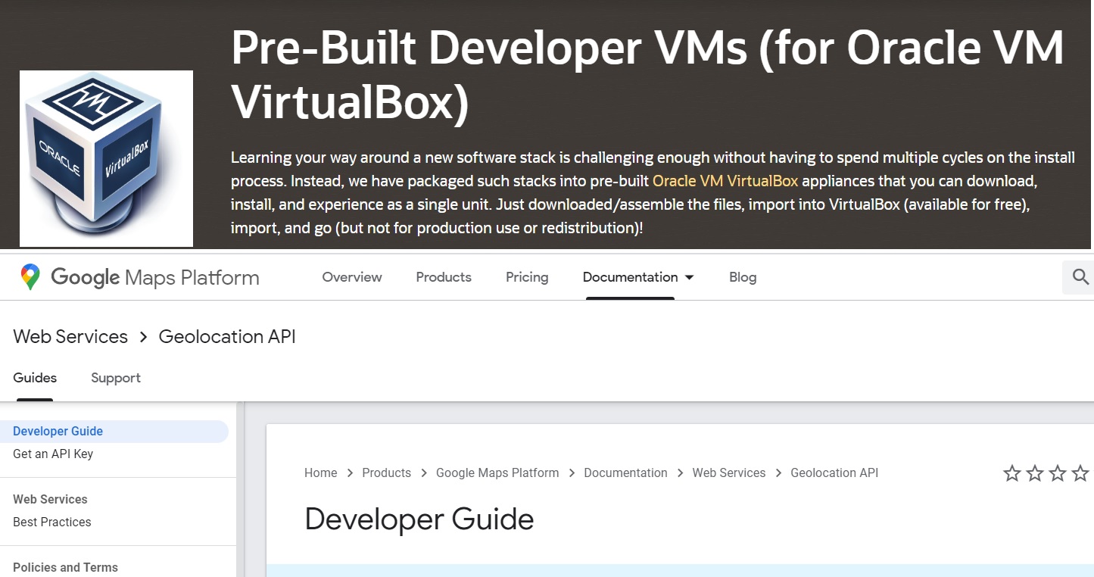The height and width of the screenshot is (577, 1094).
Task: Go to Home breadcrumb
Action: (320, 473)
